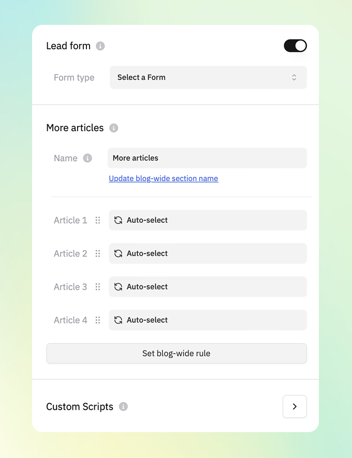Viewport: 352px width, 458px height.
Task: Click the Name field info icon
Action: point(87,158)
